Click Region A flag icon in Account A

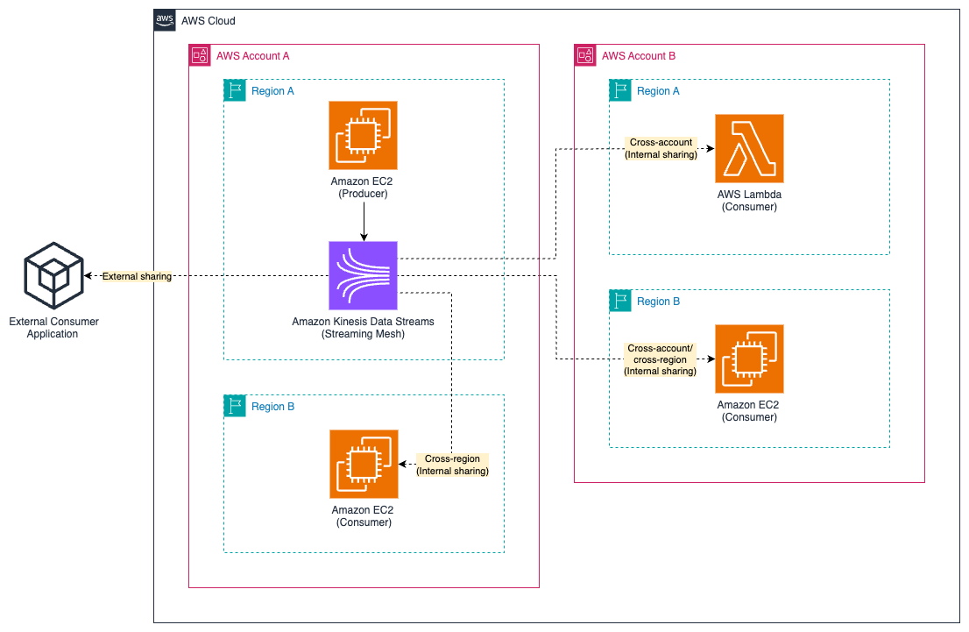[235, 90]
